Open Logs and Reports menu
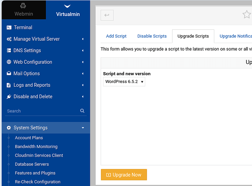 pyautogui.click(x=32, y=85)
